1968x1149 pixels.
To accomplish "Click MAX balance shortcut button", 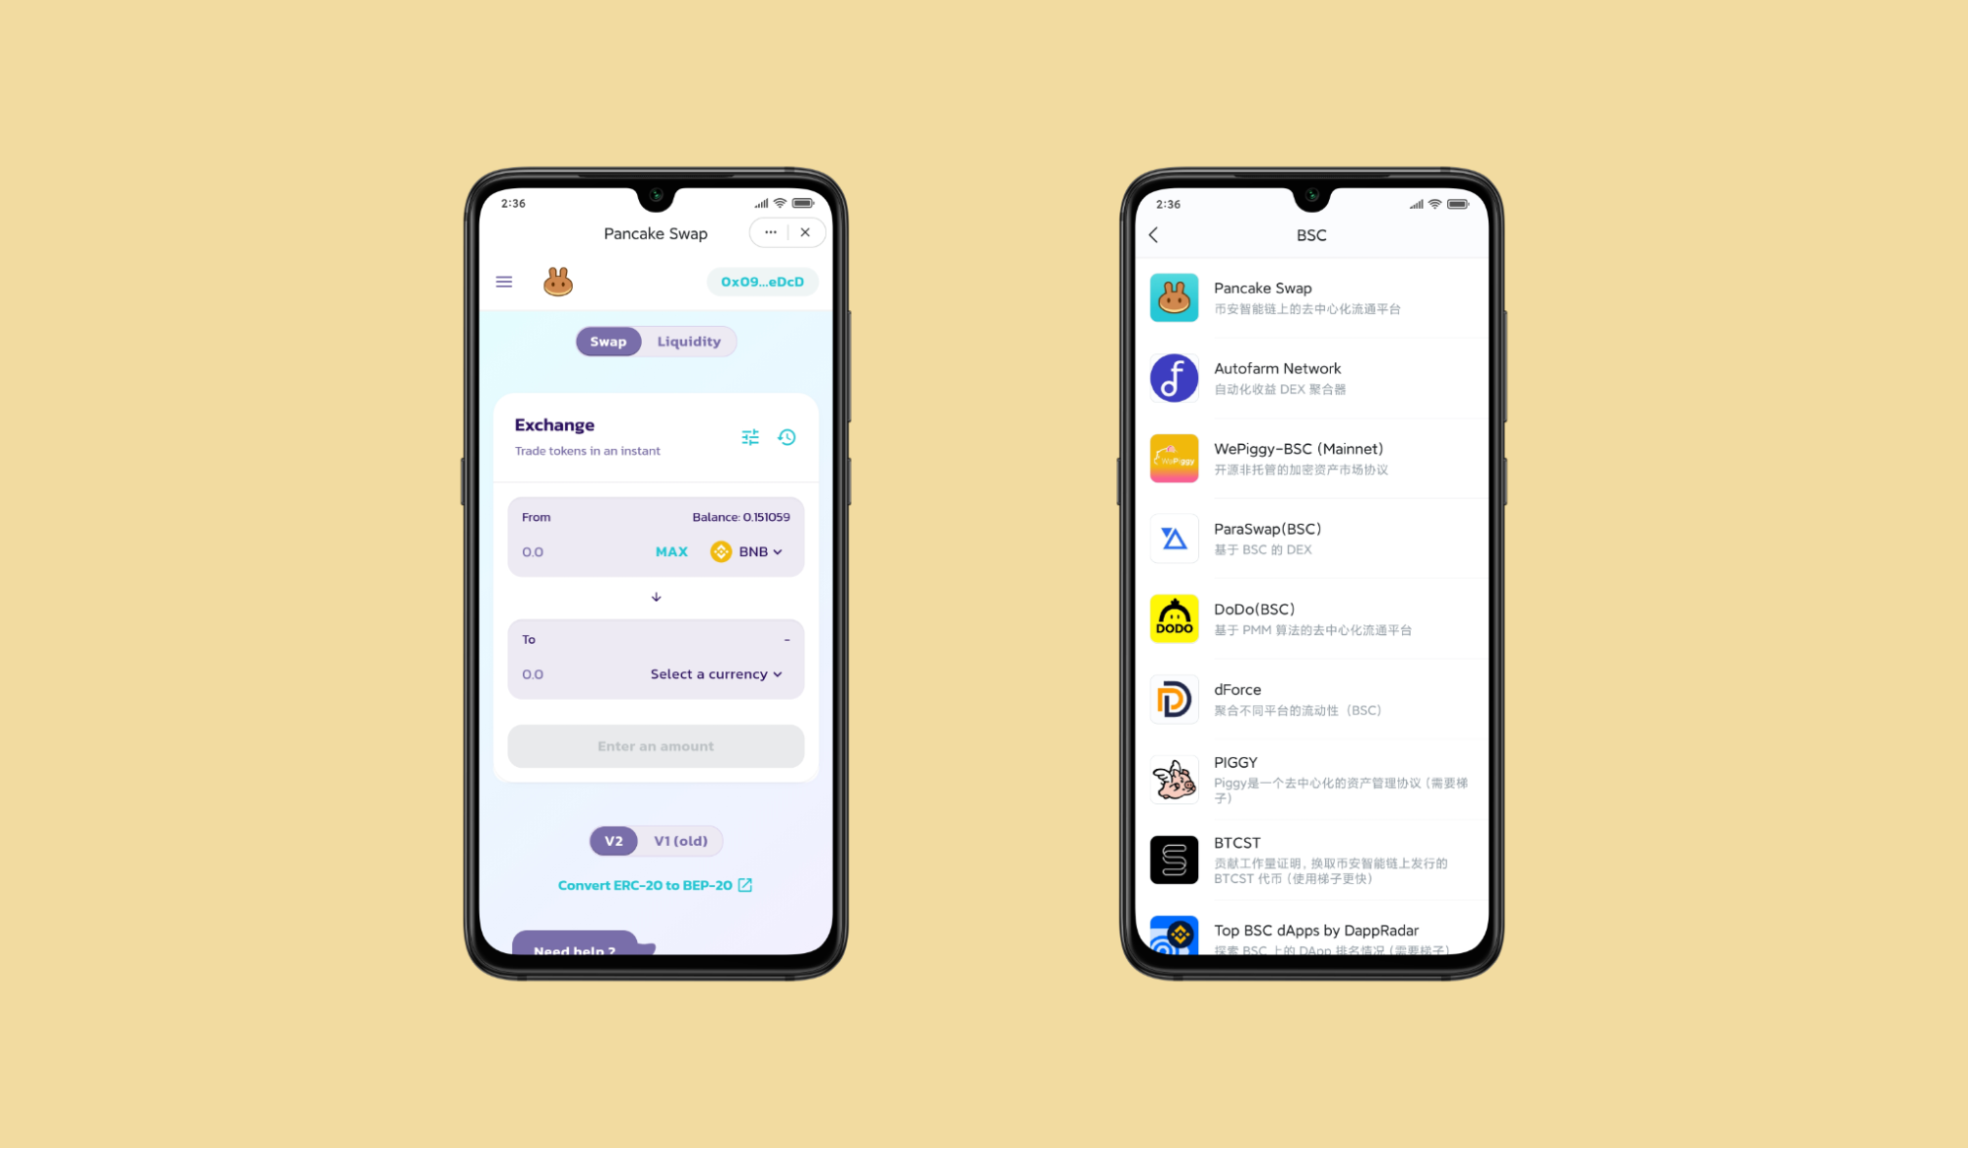I will point(670,551).
